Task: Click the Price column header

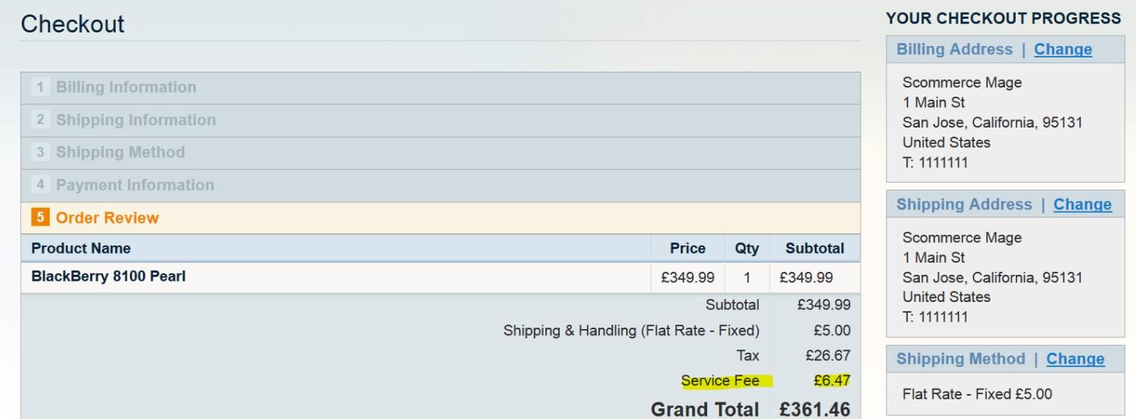Action: coord(687,248)
